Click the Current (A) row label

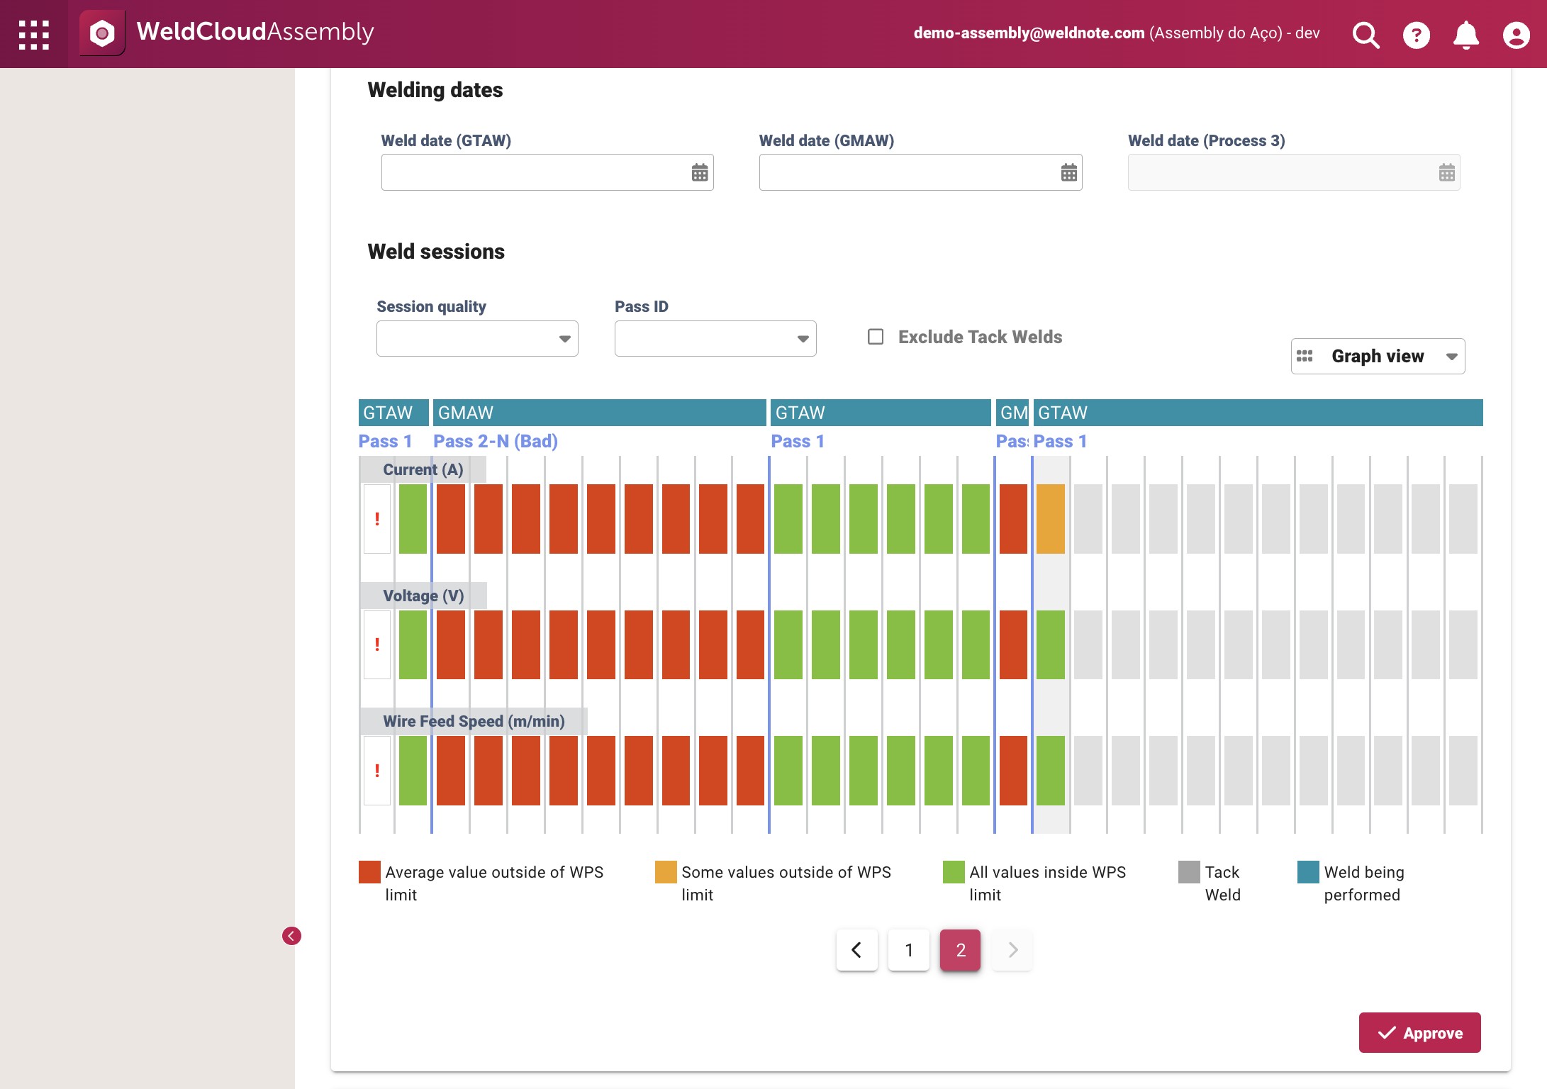coord(423,469)
